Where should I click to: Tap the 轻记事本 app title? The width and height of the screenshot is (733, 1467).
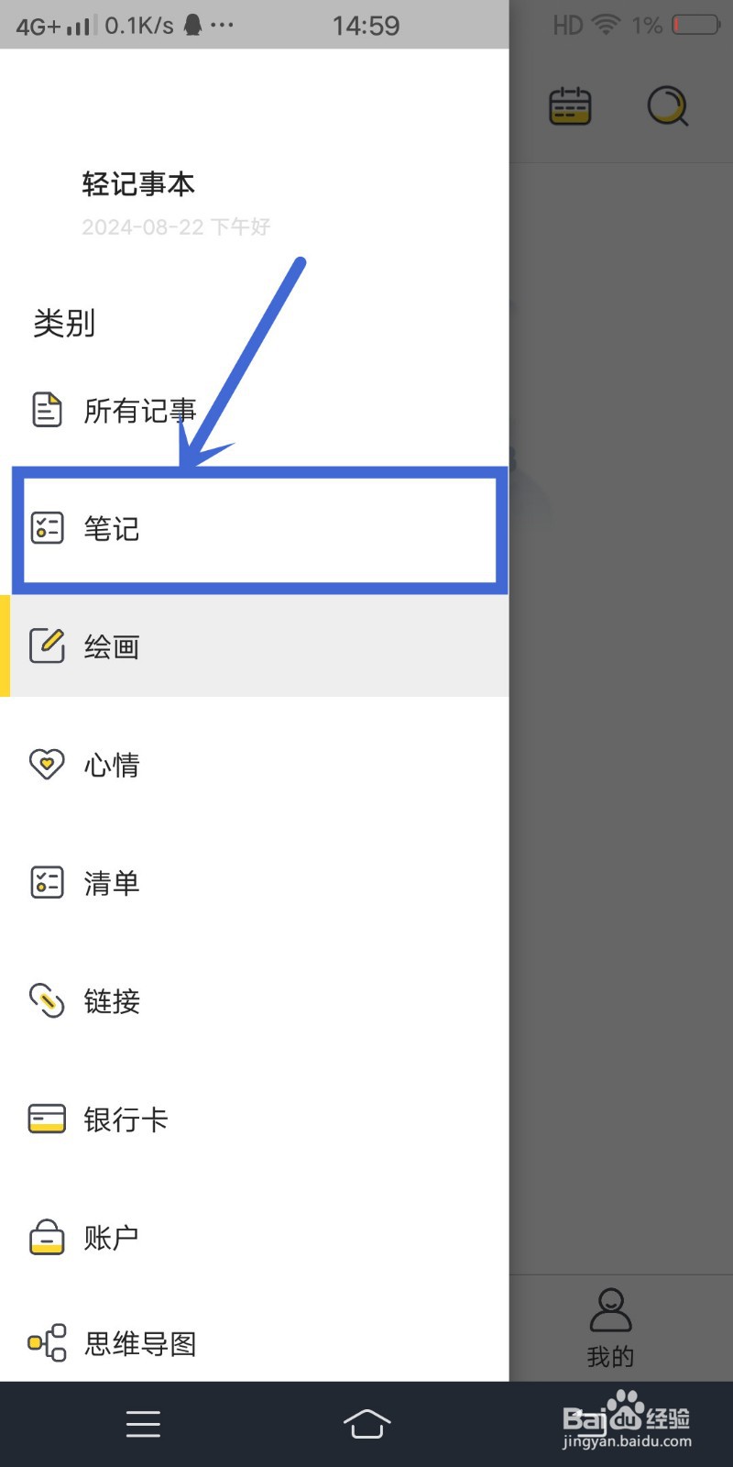138,184
